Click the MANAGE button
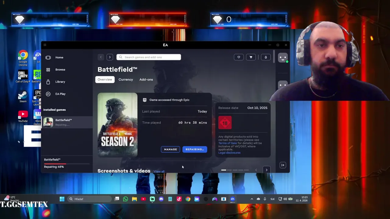 pos(171,149)
